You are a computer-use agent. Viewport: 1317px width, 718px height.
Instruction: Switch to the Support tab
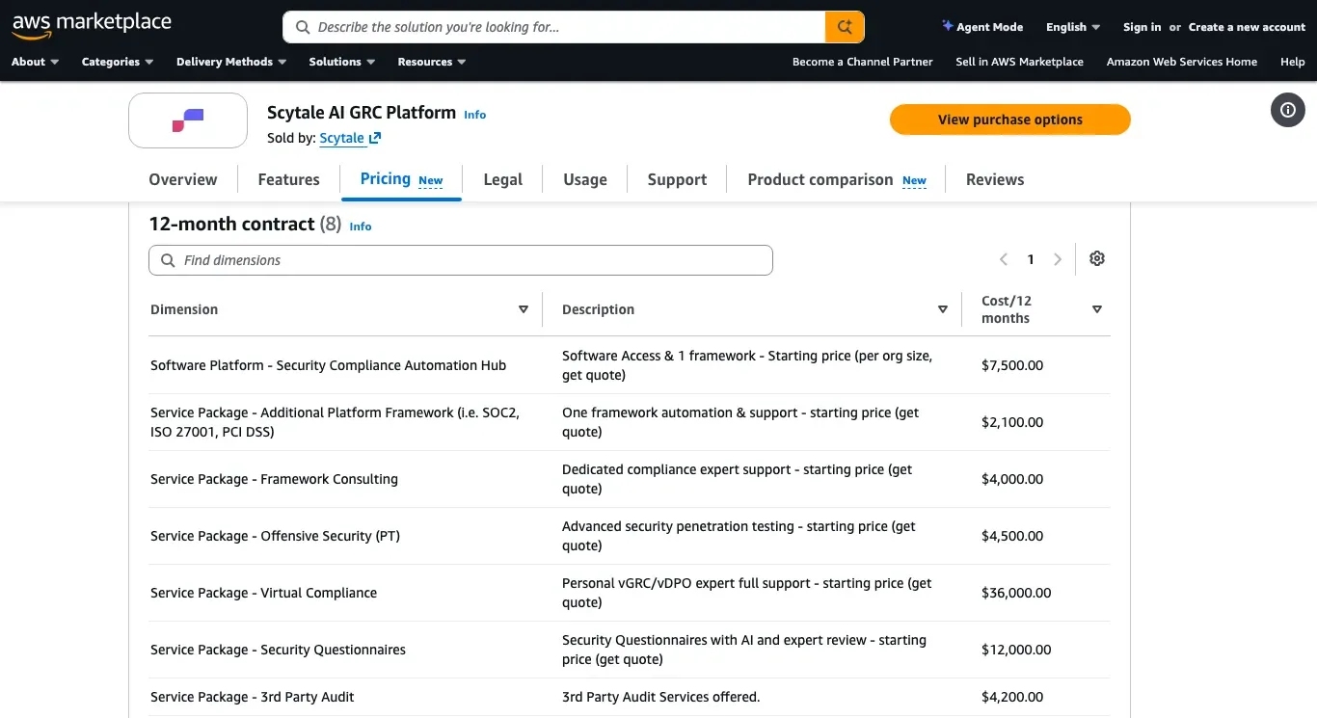click(x=677, y=179)
